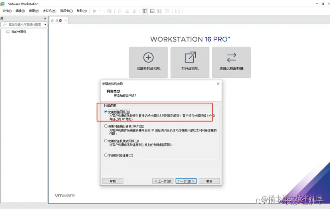
Task: Click the 打开虚拟机 tile
Action: tap(190, 62)
